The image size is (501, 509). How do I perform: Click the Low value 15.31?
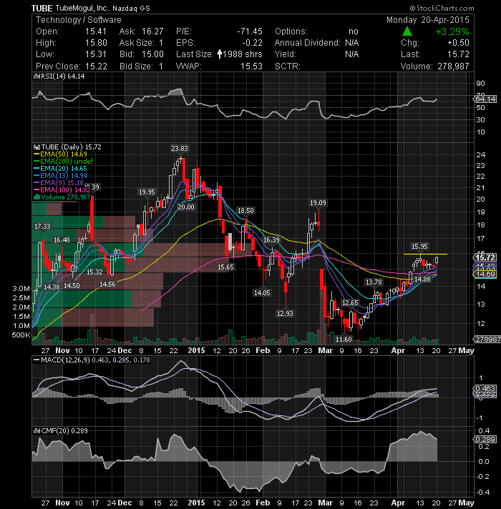(96, 54)
